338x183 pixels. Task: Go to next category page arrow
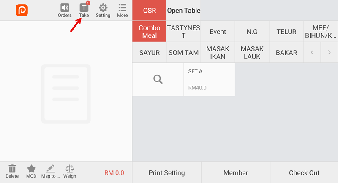(x=329, y=53)
